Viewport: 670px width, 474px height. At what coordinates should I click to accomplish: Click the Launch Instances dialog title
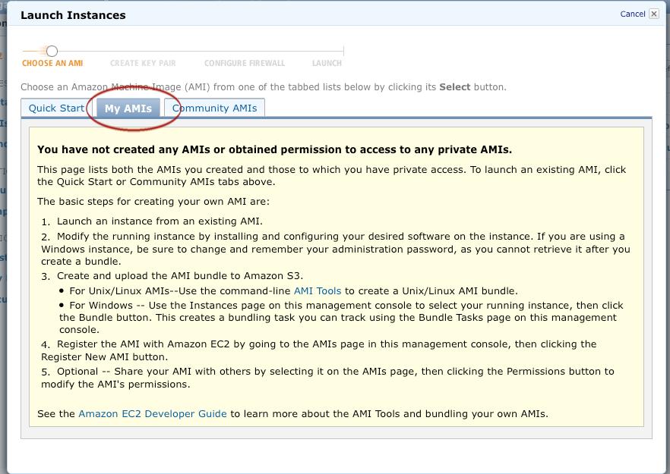(x=73, y=15)
